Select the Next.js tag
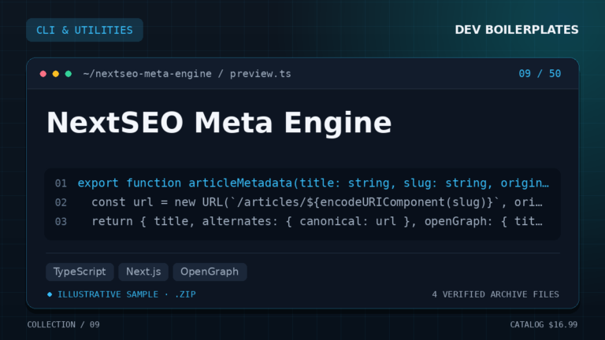 coord(143,272)
